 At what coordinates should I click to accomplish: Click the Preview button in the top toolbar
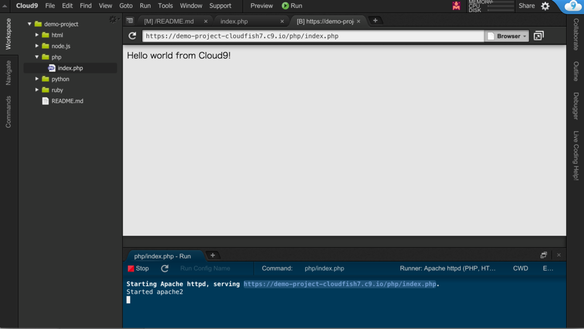tap(261, 6)
